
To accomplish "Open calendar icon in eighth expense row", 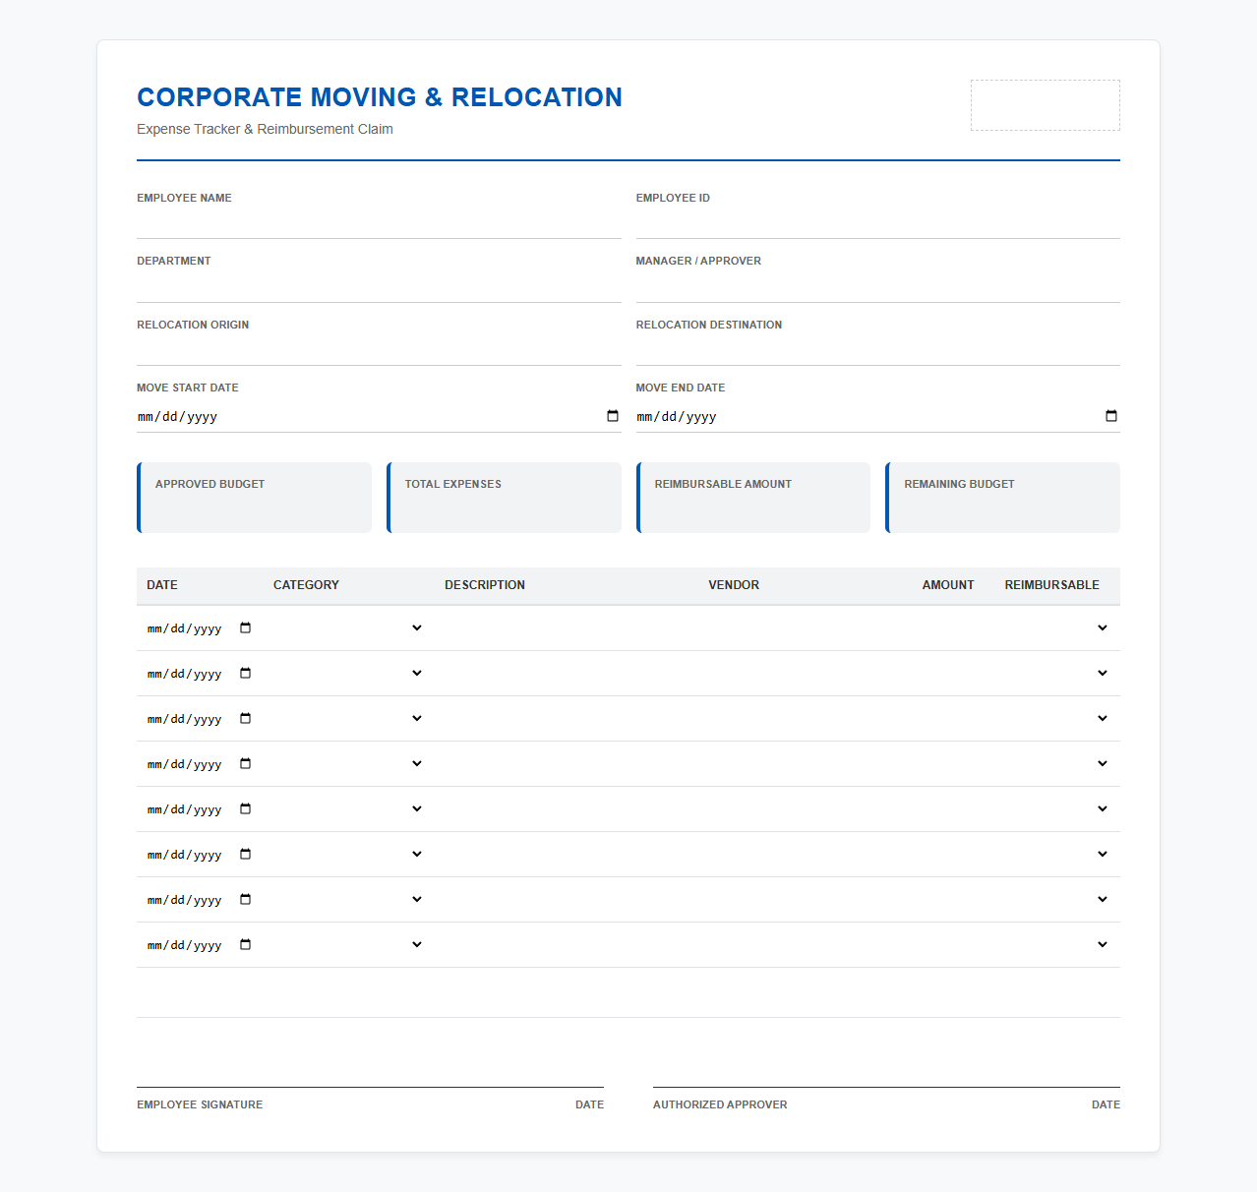I will 246,944.
